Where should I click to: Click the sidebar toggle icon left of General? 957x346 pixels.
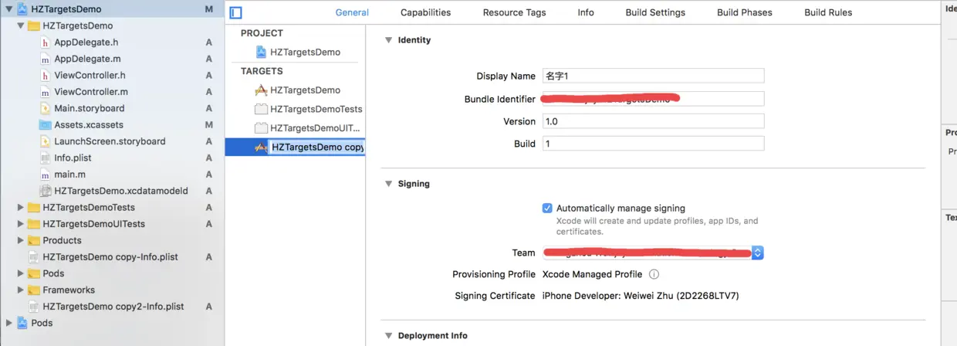point(236,12)
